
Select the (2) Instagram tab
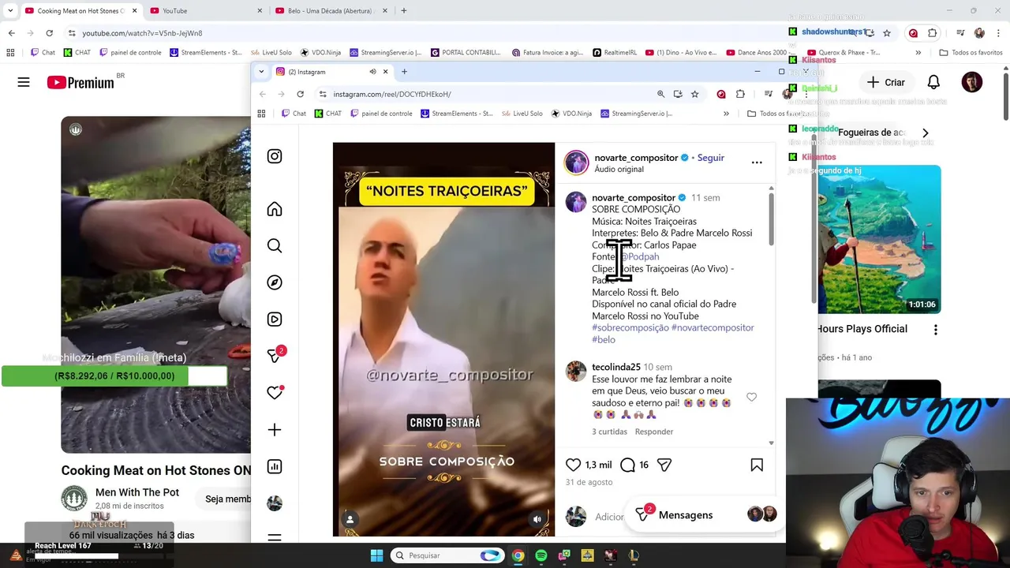pyautogui.click(x=331, y=72)
